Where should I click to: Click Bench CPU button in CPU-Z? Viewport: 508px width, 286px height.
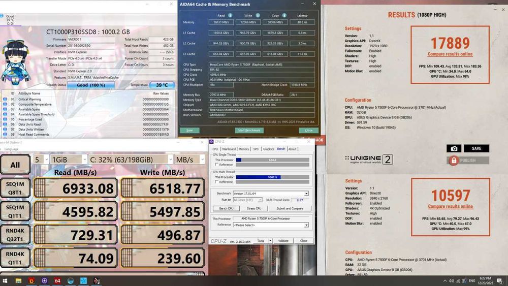226,208
